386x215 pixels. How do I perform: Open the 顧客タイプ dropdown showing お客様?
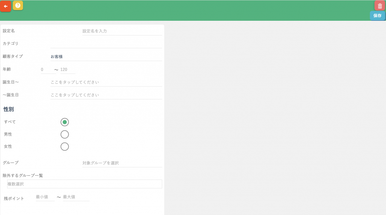pos(106,57)
